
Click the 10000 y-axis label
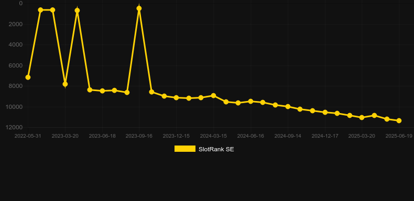coord(15,107)
